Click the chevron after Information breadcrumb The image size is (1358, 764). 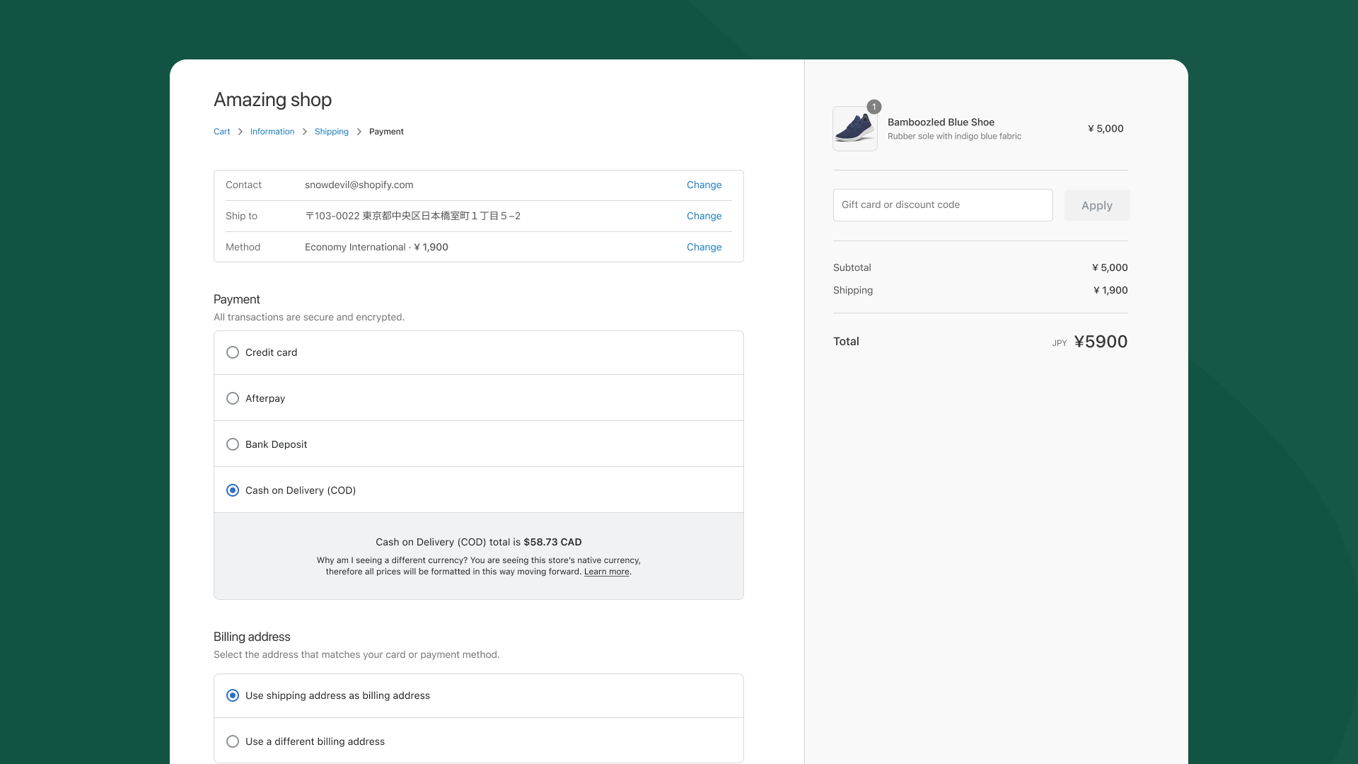point(305,132)
